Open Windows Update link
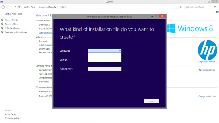Viewport: 219px width, 123px height. [x=12, y=118]
